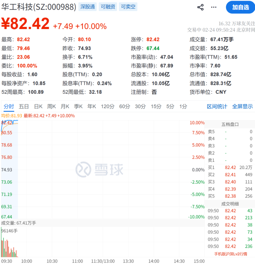The height and width of the screenshot is (264, 255).
Task: Click the 可卖空 tag
Action: tap(128, 7)
